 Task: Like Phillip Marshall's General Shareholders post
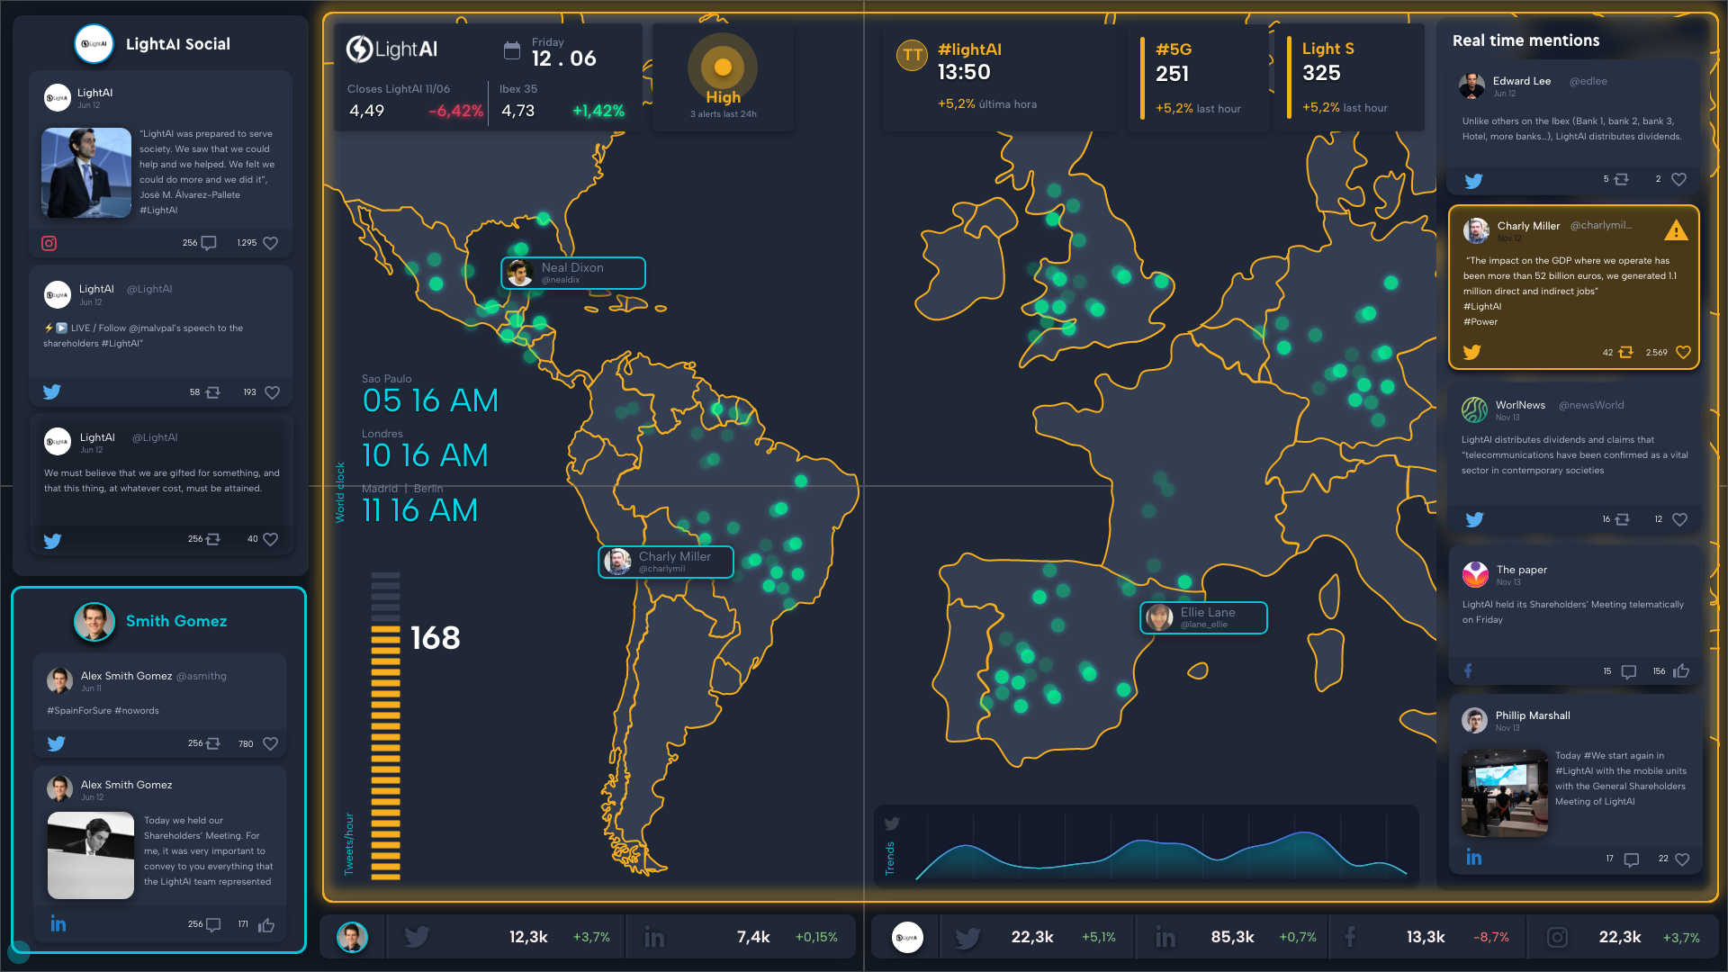pos(1682,859)
